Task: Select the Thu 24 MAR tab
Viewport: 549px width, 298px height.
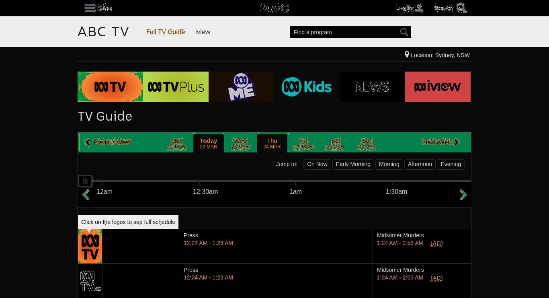Action: click(272, 144)
